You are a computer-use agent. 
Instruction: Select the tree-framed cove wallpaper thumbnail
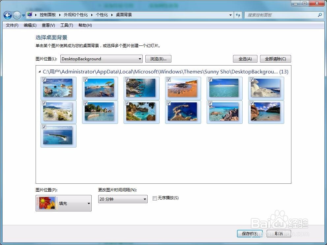[x=141, y=112]
